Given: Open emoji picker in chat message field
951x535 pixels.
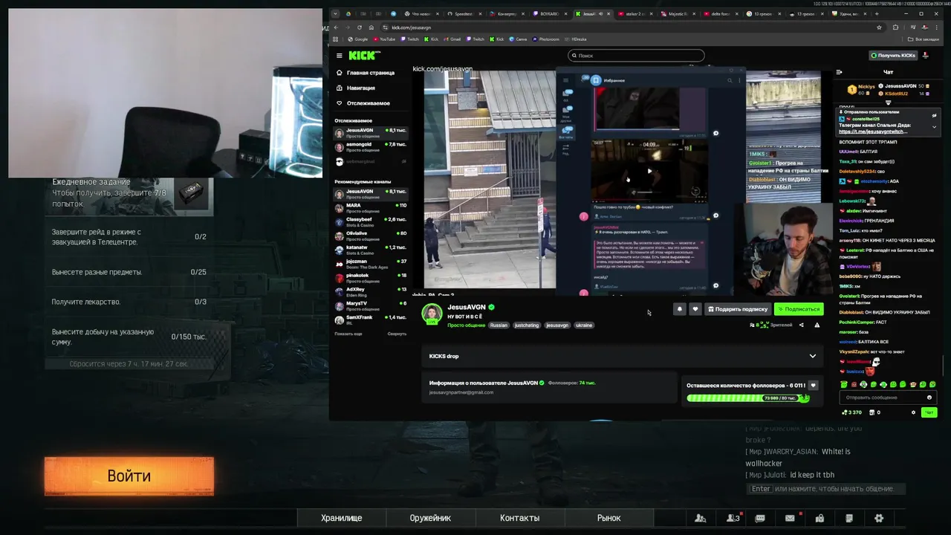Looking at the screenshot, I should pyautogui.click(x=929, y=398).
